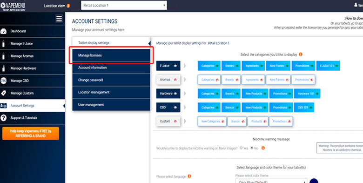Click the Account Settings heading text
This screenshot has height=183, width=363.
[x=94, y=21]
